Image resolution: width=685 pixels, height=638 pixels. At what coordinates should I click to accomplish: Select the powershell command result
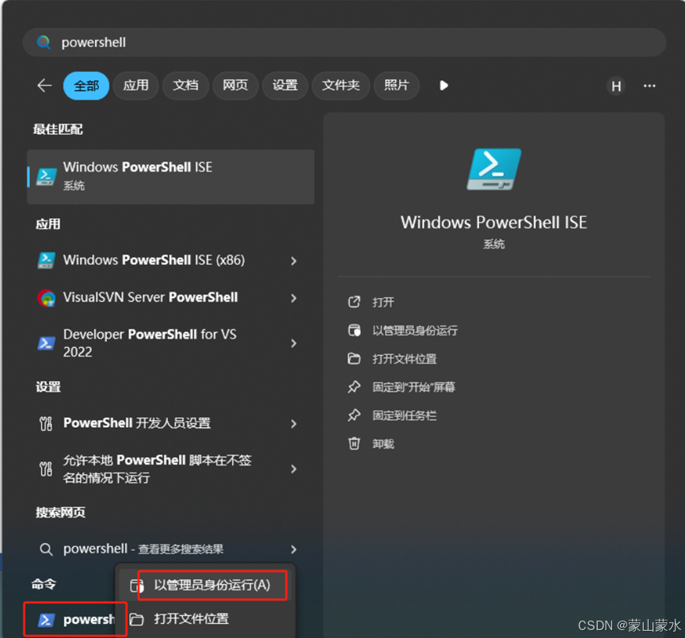click(75, 619)
